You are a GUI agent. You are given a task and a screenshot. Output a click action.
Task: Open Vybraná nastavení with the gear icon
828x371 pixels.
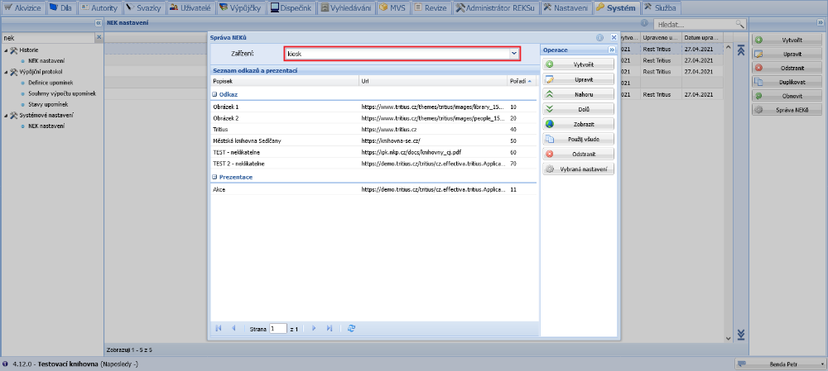click(579, 169)
